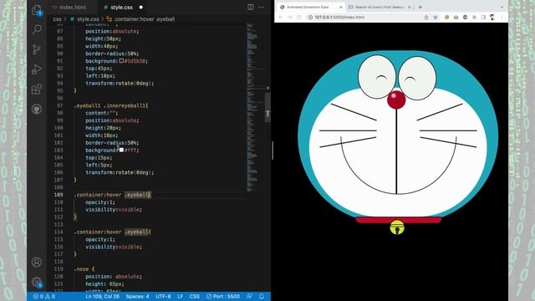This screenshot has height=301, width=535.
Task: Click the site info icon in address bar
Action: click(310, 17)
